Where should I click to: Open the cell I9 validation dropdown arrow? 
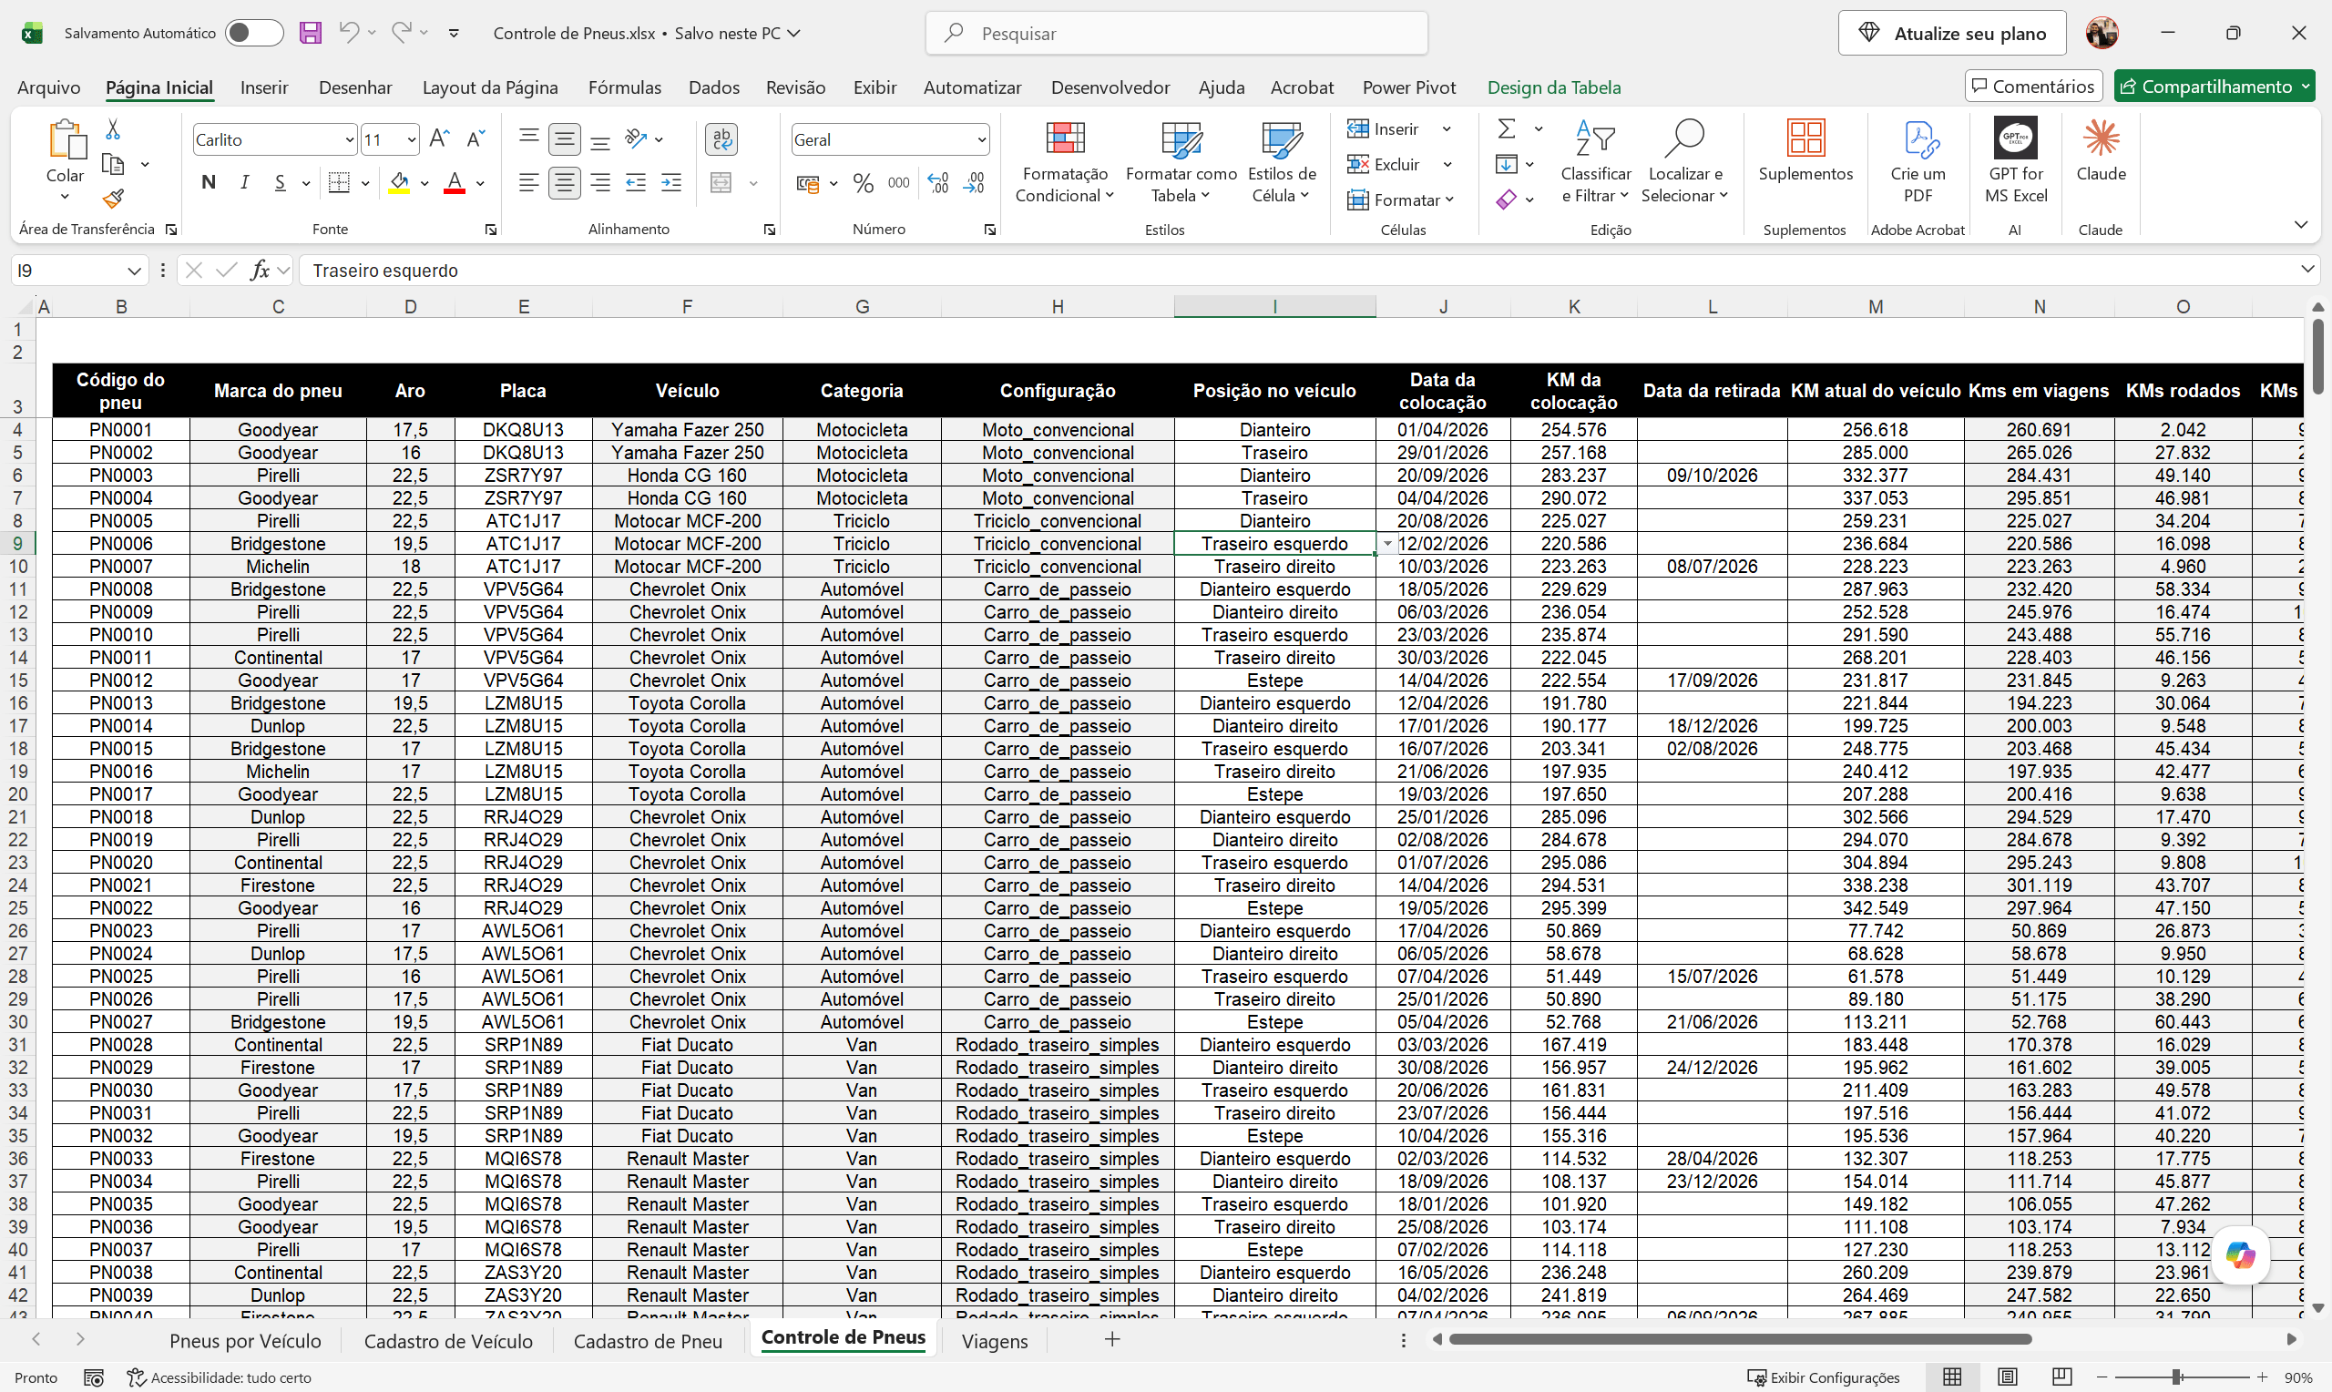pyautogui.click(x=1386, y=544)
